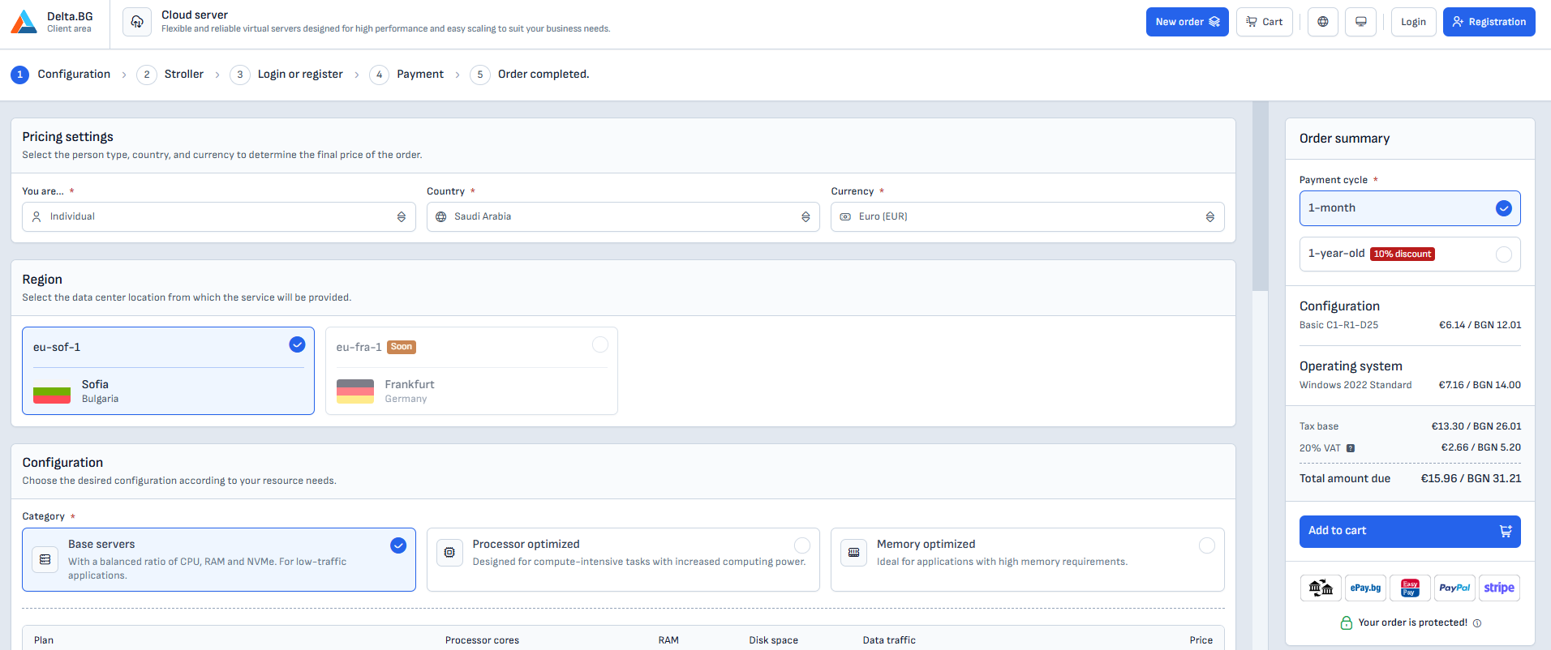Click the Cloud server icon in header

coord(137,22)
